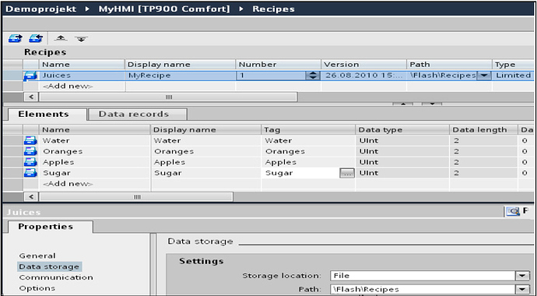537x296 pixels.
Task: Click the Oranges display name cell
Action: click(205, 151)
